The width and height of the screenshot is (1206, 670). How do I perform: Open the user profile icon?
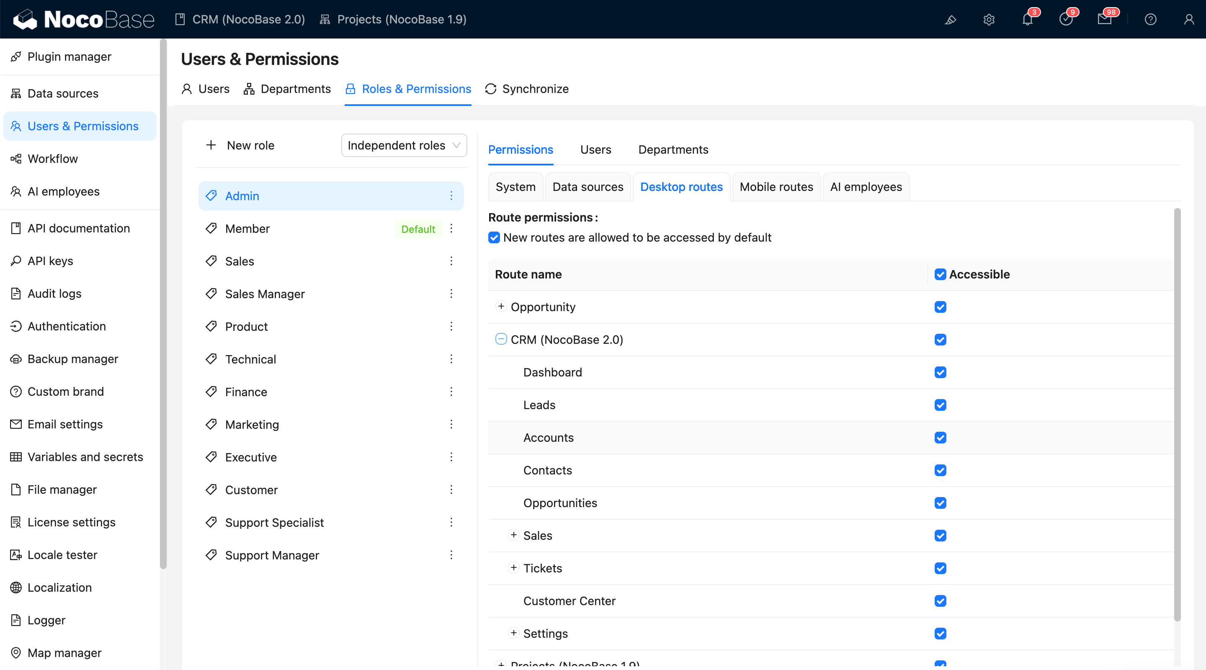click(x=1189, y=20)
